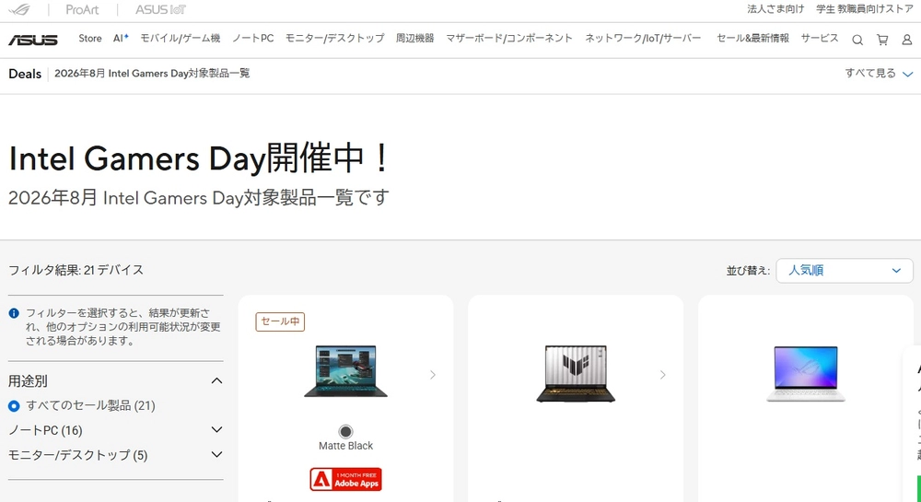Visit 学生 教職員向けストア link

pos(865,9)
